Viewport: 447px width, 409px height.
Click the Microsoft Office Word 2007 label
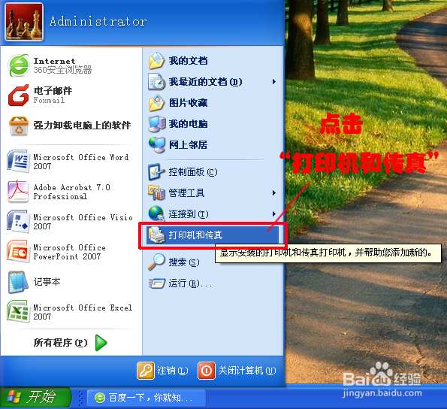point(81,162)
